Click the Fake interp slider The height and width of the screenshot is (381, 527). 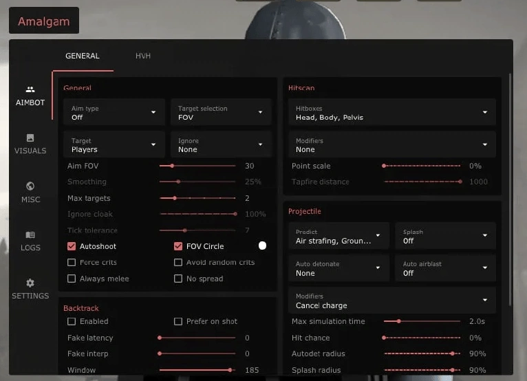(x=197, y=353)
